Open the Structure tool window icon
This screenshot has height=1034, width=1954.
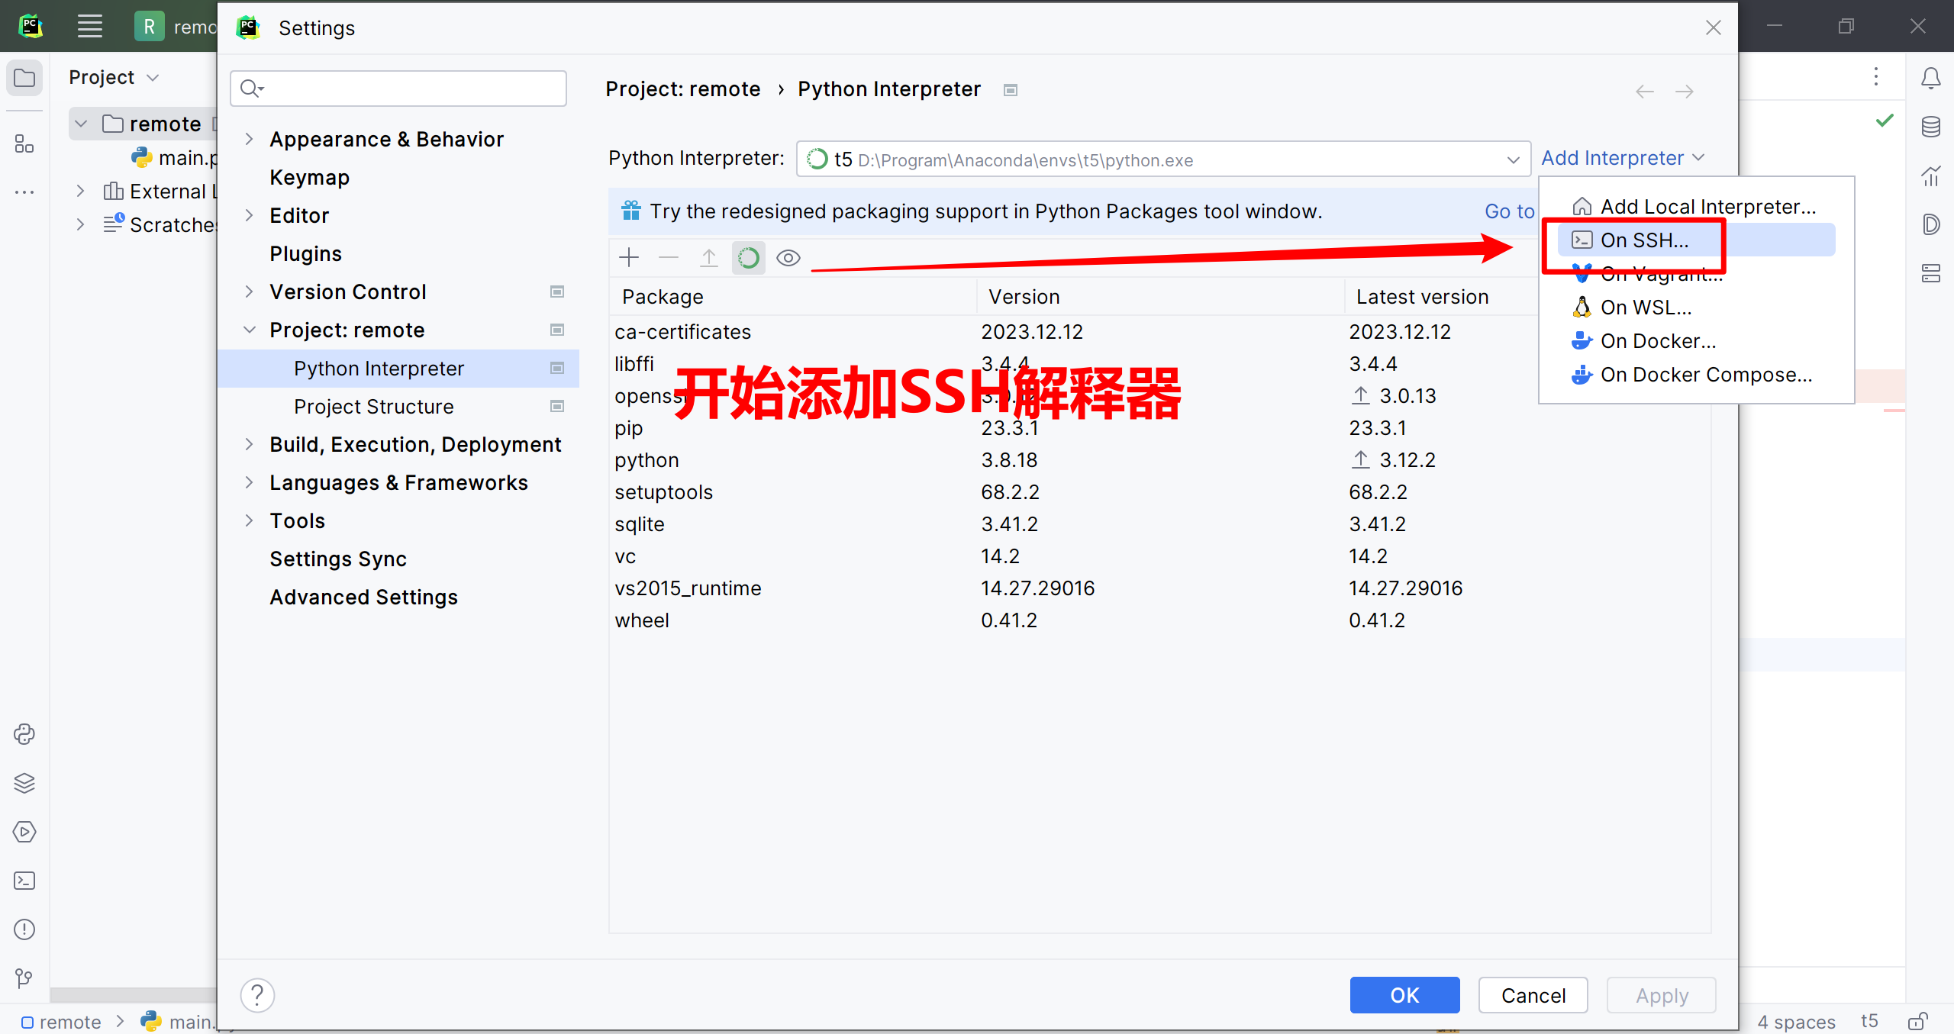(24, 143)
